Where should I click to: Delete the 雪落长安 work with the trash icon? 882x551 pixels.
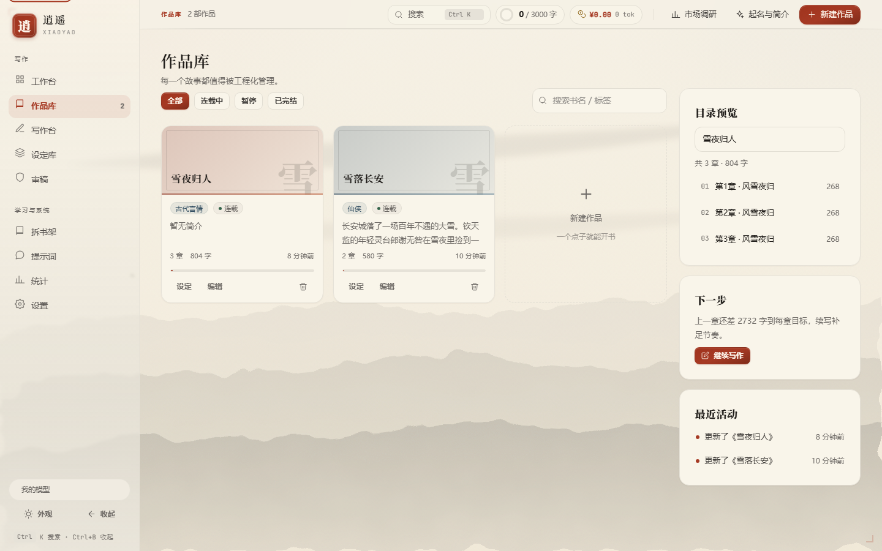(475, 287)
